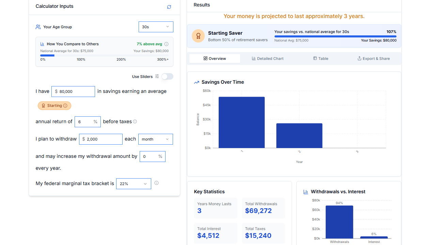Select the Export & Share tab
436x245 pixels.
tap(373, 59)
